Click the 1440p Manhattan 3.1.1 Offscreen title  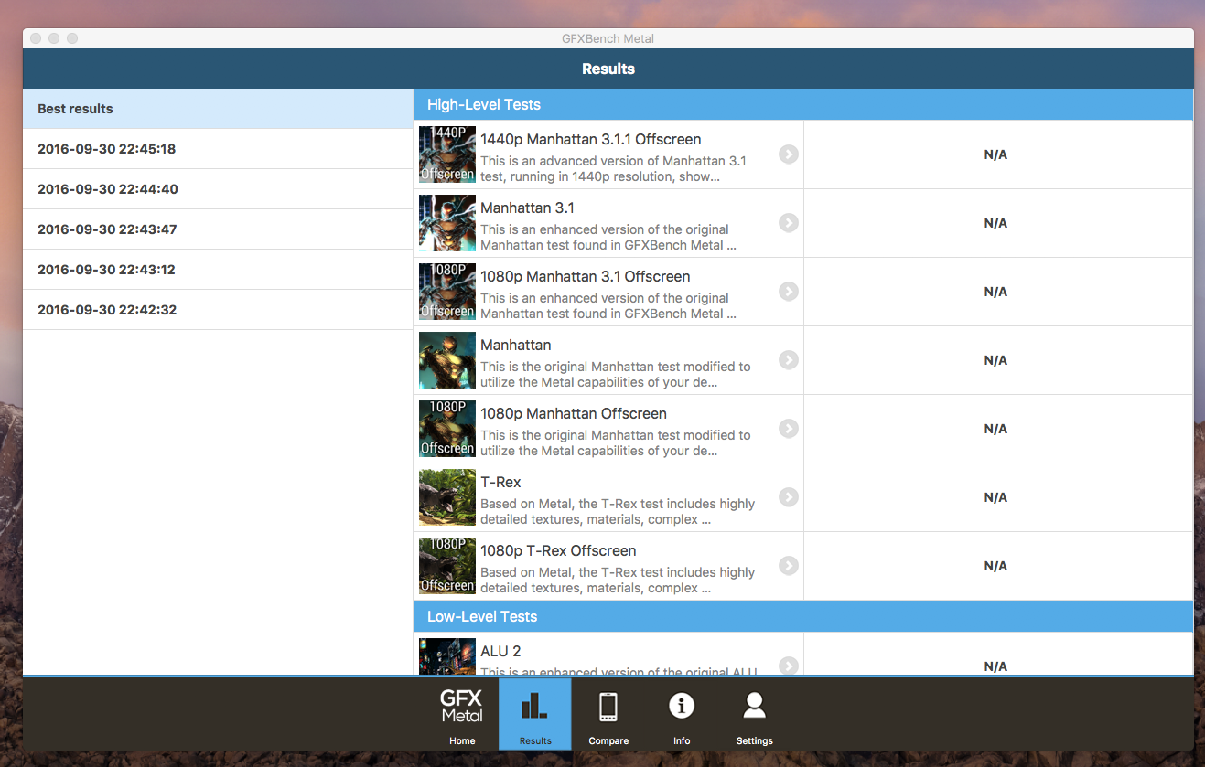pos(591,140)
